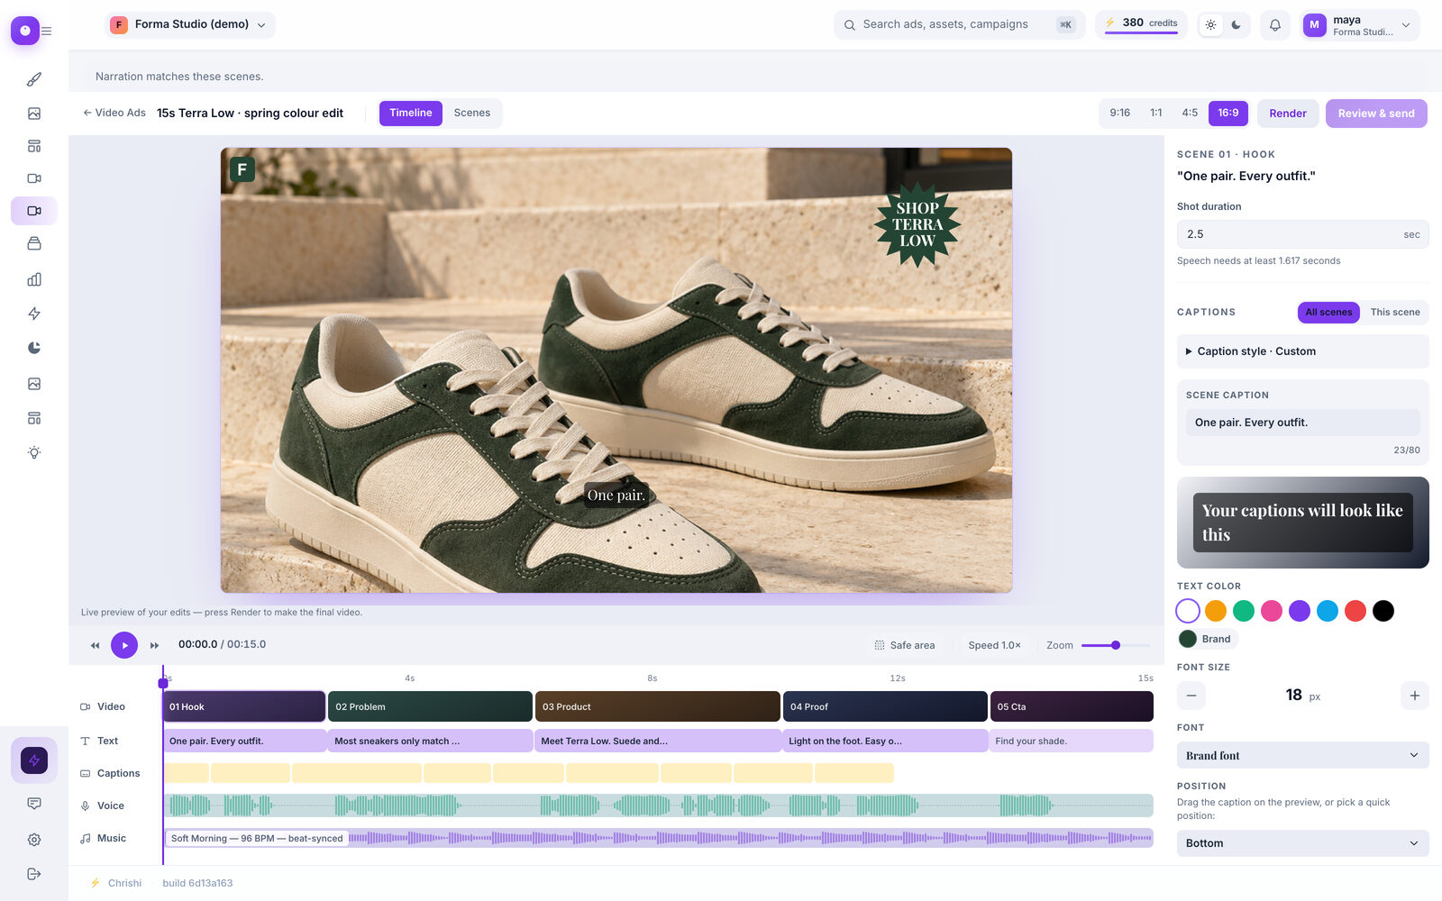Switch to the Scenes tab
Image resolution: width=1442 pixels, height=901 pixels.
[472, 114]
